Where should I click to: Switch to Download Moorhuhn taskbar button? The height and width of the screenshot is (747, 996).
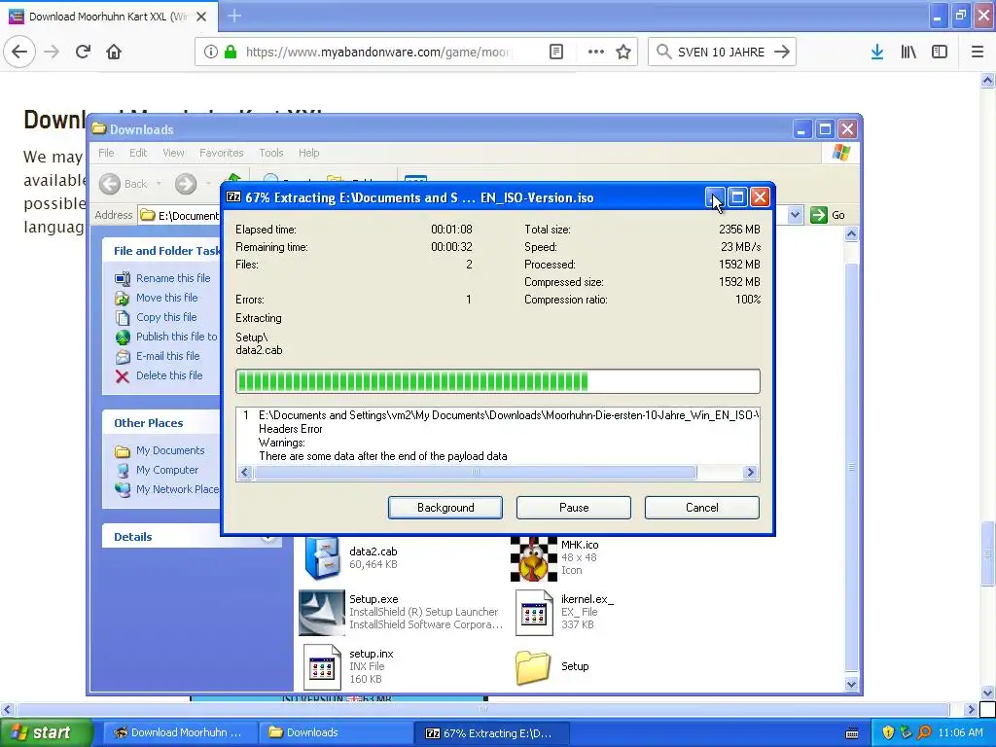[x=179, y=732]
